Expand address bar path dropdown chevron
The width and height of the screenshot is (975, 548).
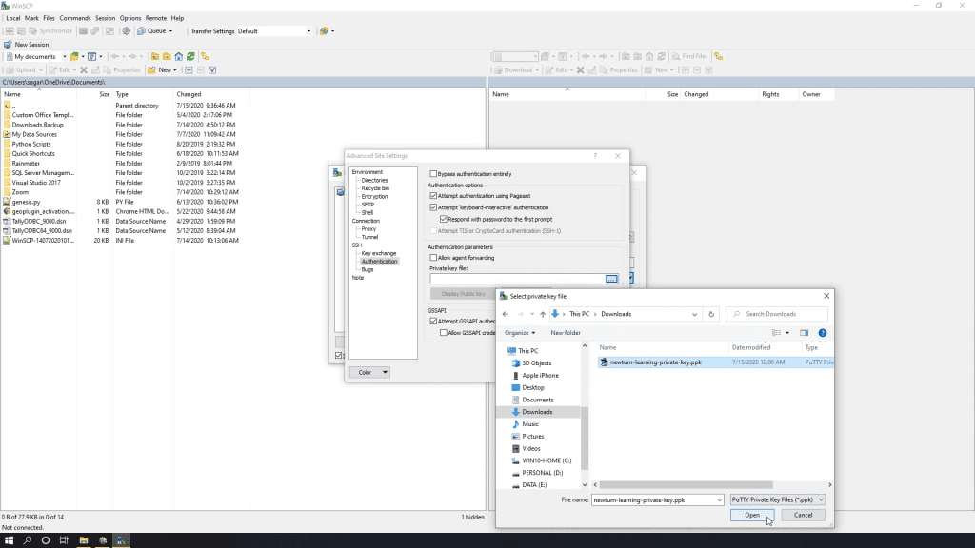click(694, 314)
